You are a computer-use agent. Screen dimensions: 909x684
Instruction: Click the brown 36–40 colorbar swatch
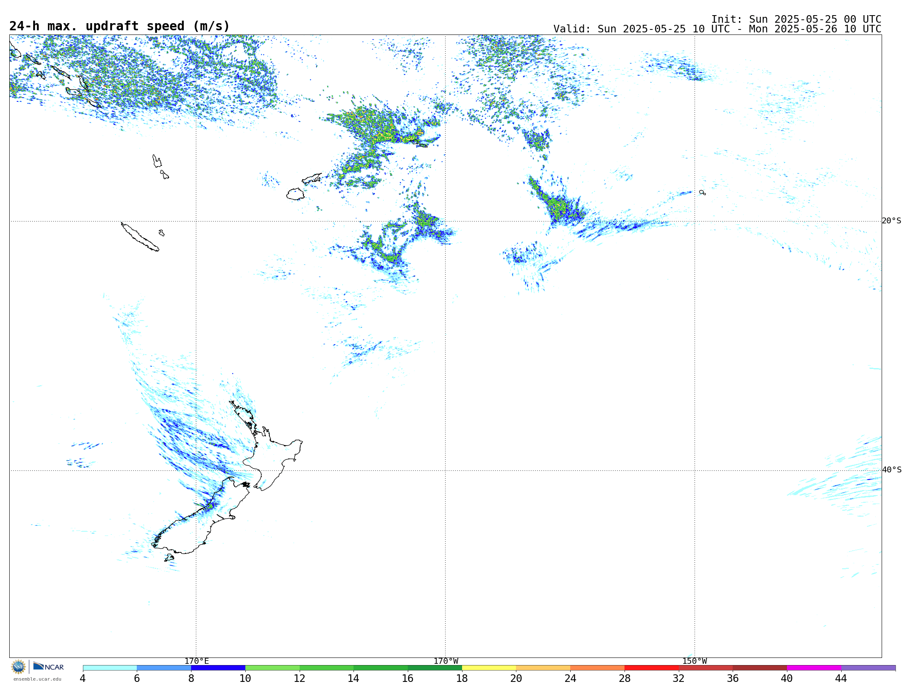click(x=760, y=668)
